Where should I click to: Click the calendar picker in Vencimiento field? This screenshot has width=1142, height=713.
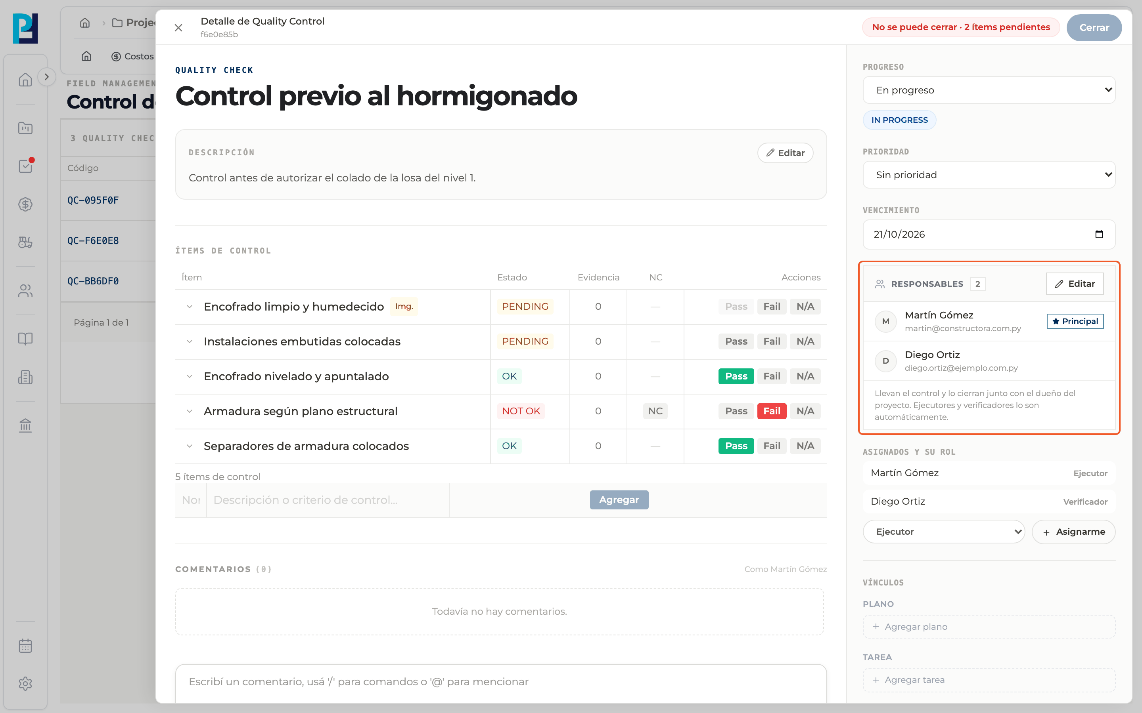point(1099,234)
